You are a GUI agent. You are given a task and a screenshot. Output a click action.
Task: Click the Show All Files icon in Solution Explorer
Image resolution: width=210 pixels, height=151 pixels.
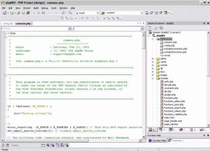[155, 28]
